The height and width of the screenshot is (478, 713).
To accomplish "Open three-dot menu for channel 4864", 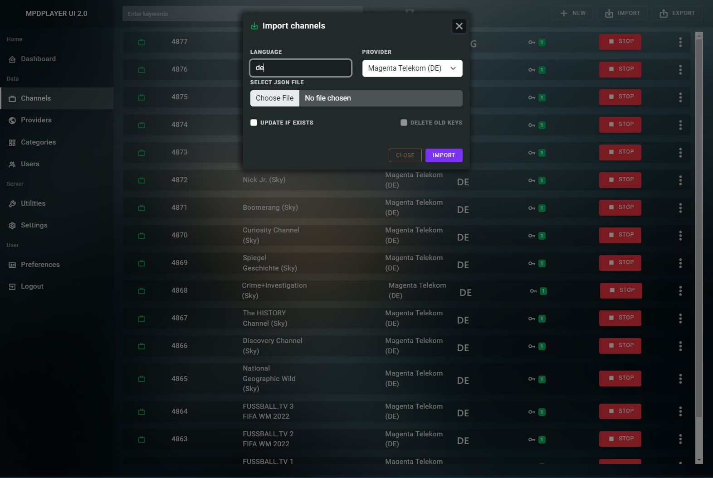I will [x=680, y=411].
